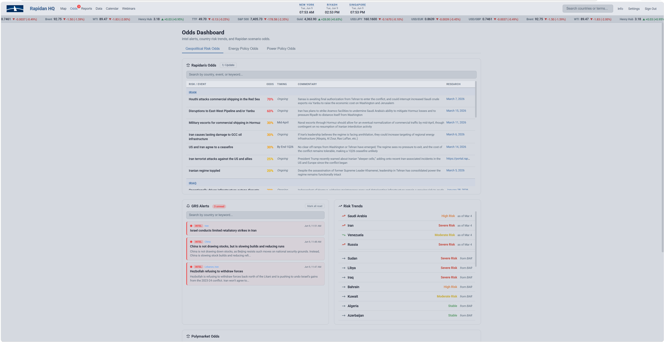Viewport: 664px width, 342px height.
Task: Click the Rapidan's Odds table scrollbar
Action: point(476,99)
